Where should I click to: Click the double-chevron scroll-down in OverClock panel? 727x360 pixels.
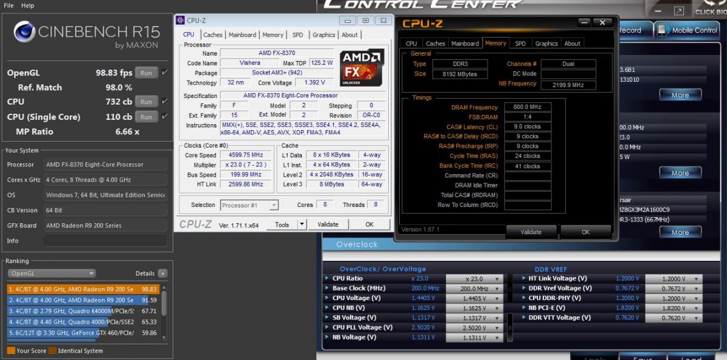coord(510,327)
